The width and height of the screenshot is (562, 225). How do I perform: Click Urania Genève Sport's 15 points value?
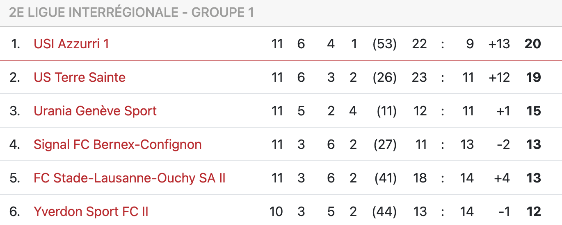click(x=533, y=111)
